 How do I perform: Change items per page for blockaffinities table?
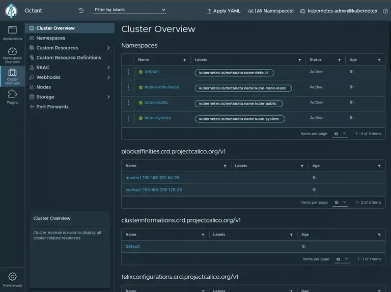tap(341, 203)
